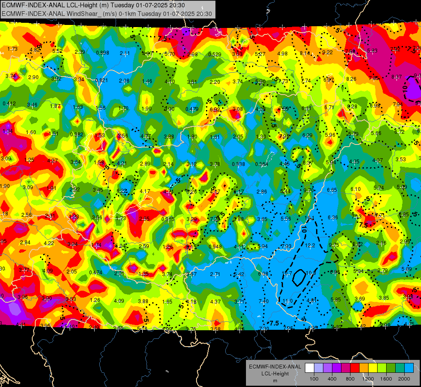Click the 400 legend tick label
Viewport: 421px width, 387px height.
pos(332,379)
